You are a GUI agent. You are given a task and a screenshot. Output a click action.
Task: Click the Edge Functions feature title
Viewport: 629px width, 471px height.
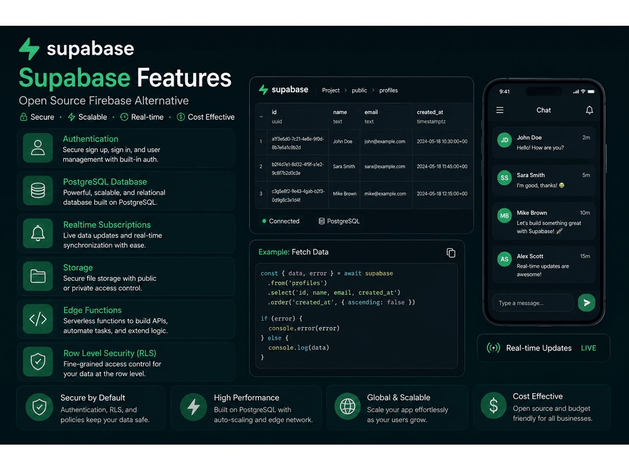click(x=92, y=310)
